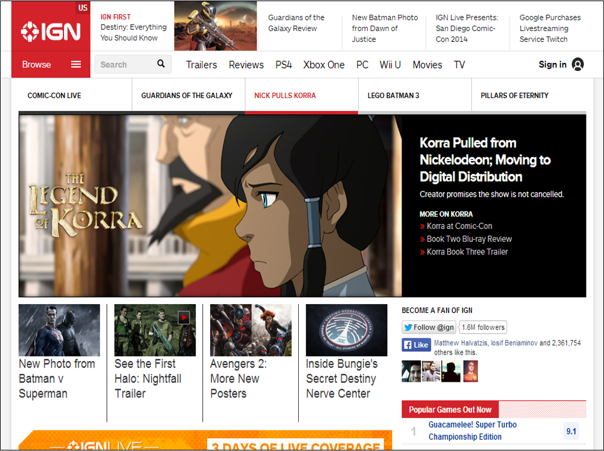This screenshot has height=451, width=604.
Task: Click the Batman v Superman thumbnail
Action: pyautogui.click(x=59, y=330)
